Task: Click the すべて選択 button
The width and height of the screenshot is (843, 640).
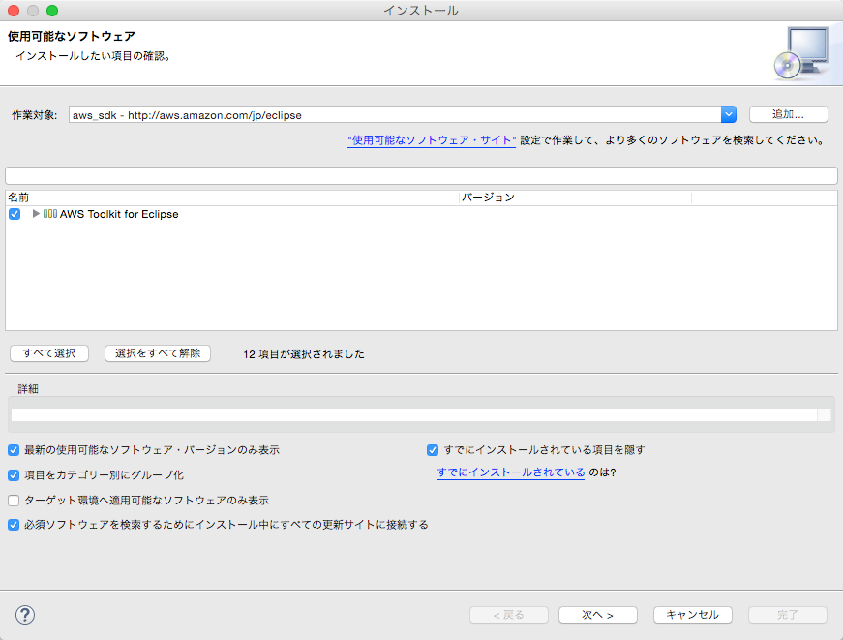Action: 49,353
